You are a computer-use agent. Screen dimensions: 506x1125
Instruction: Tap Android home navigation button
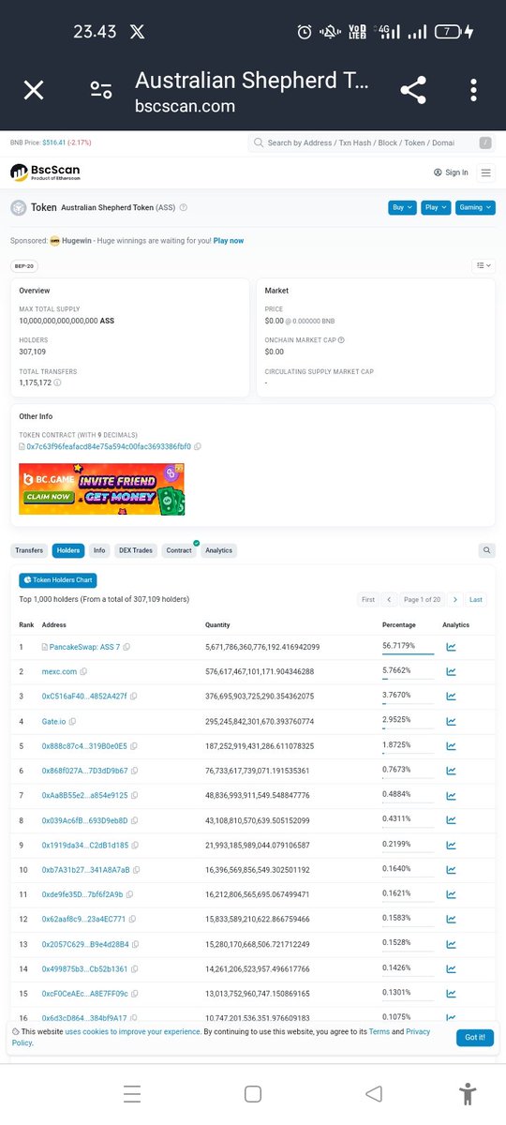point(252,1093)
